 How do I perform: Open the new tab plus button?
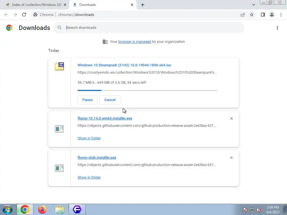(143, 5)
